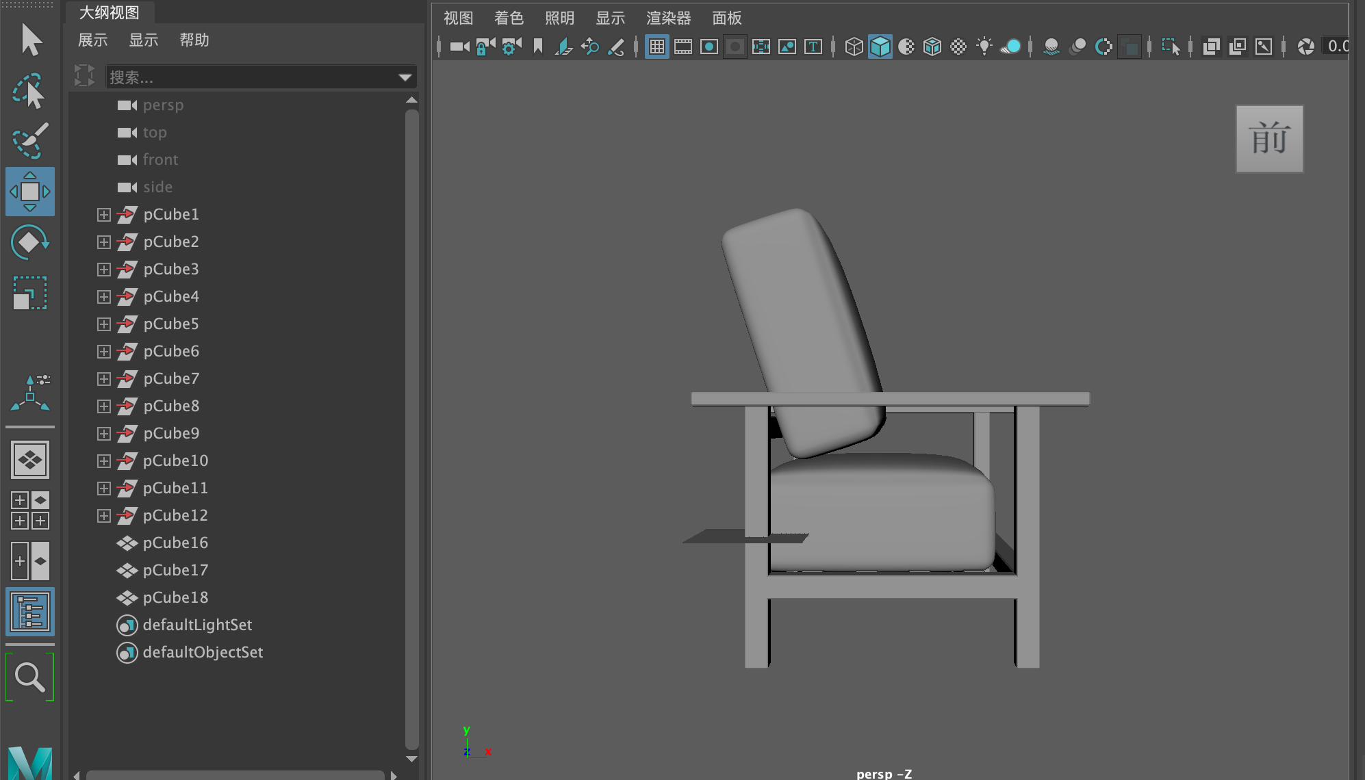The image size is (1365, 780).
Task: Click the Outliner vertical scrollbar
Action: point(411,424)
